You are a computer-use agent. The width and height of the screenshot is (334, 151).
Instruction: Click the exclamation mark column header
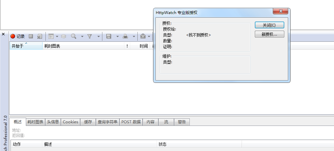tap(127, 46)
